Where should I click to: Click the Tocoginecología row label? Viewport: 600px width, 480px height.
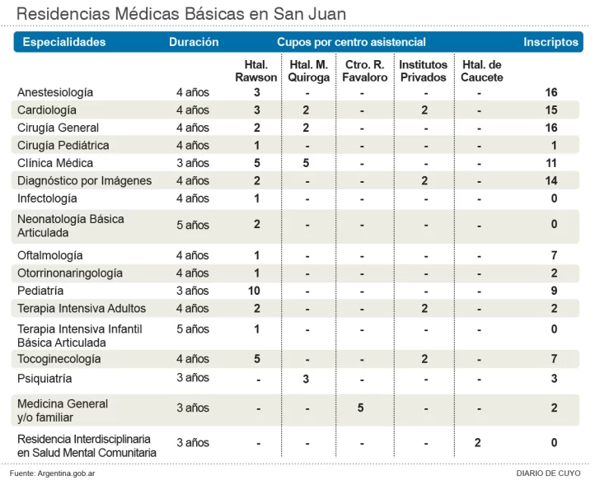[x=59, y=359]
